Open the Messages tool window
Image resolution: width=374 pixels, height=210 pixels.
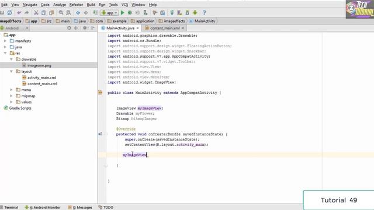80,208
